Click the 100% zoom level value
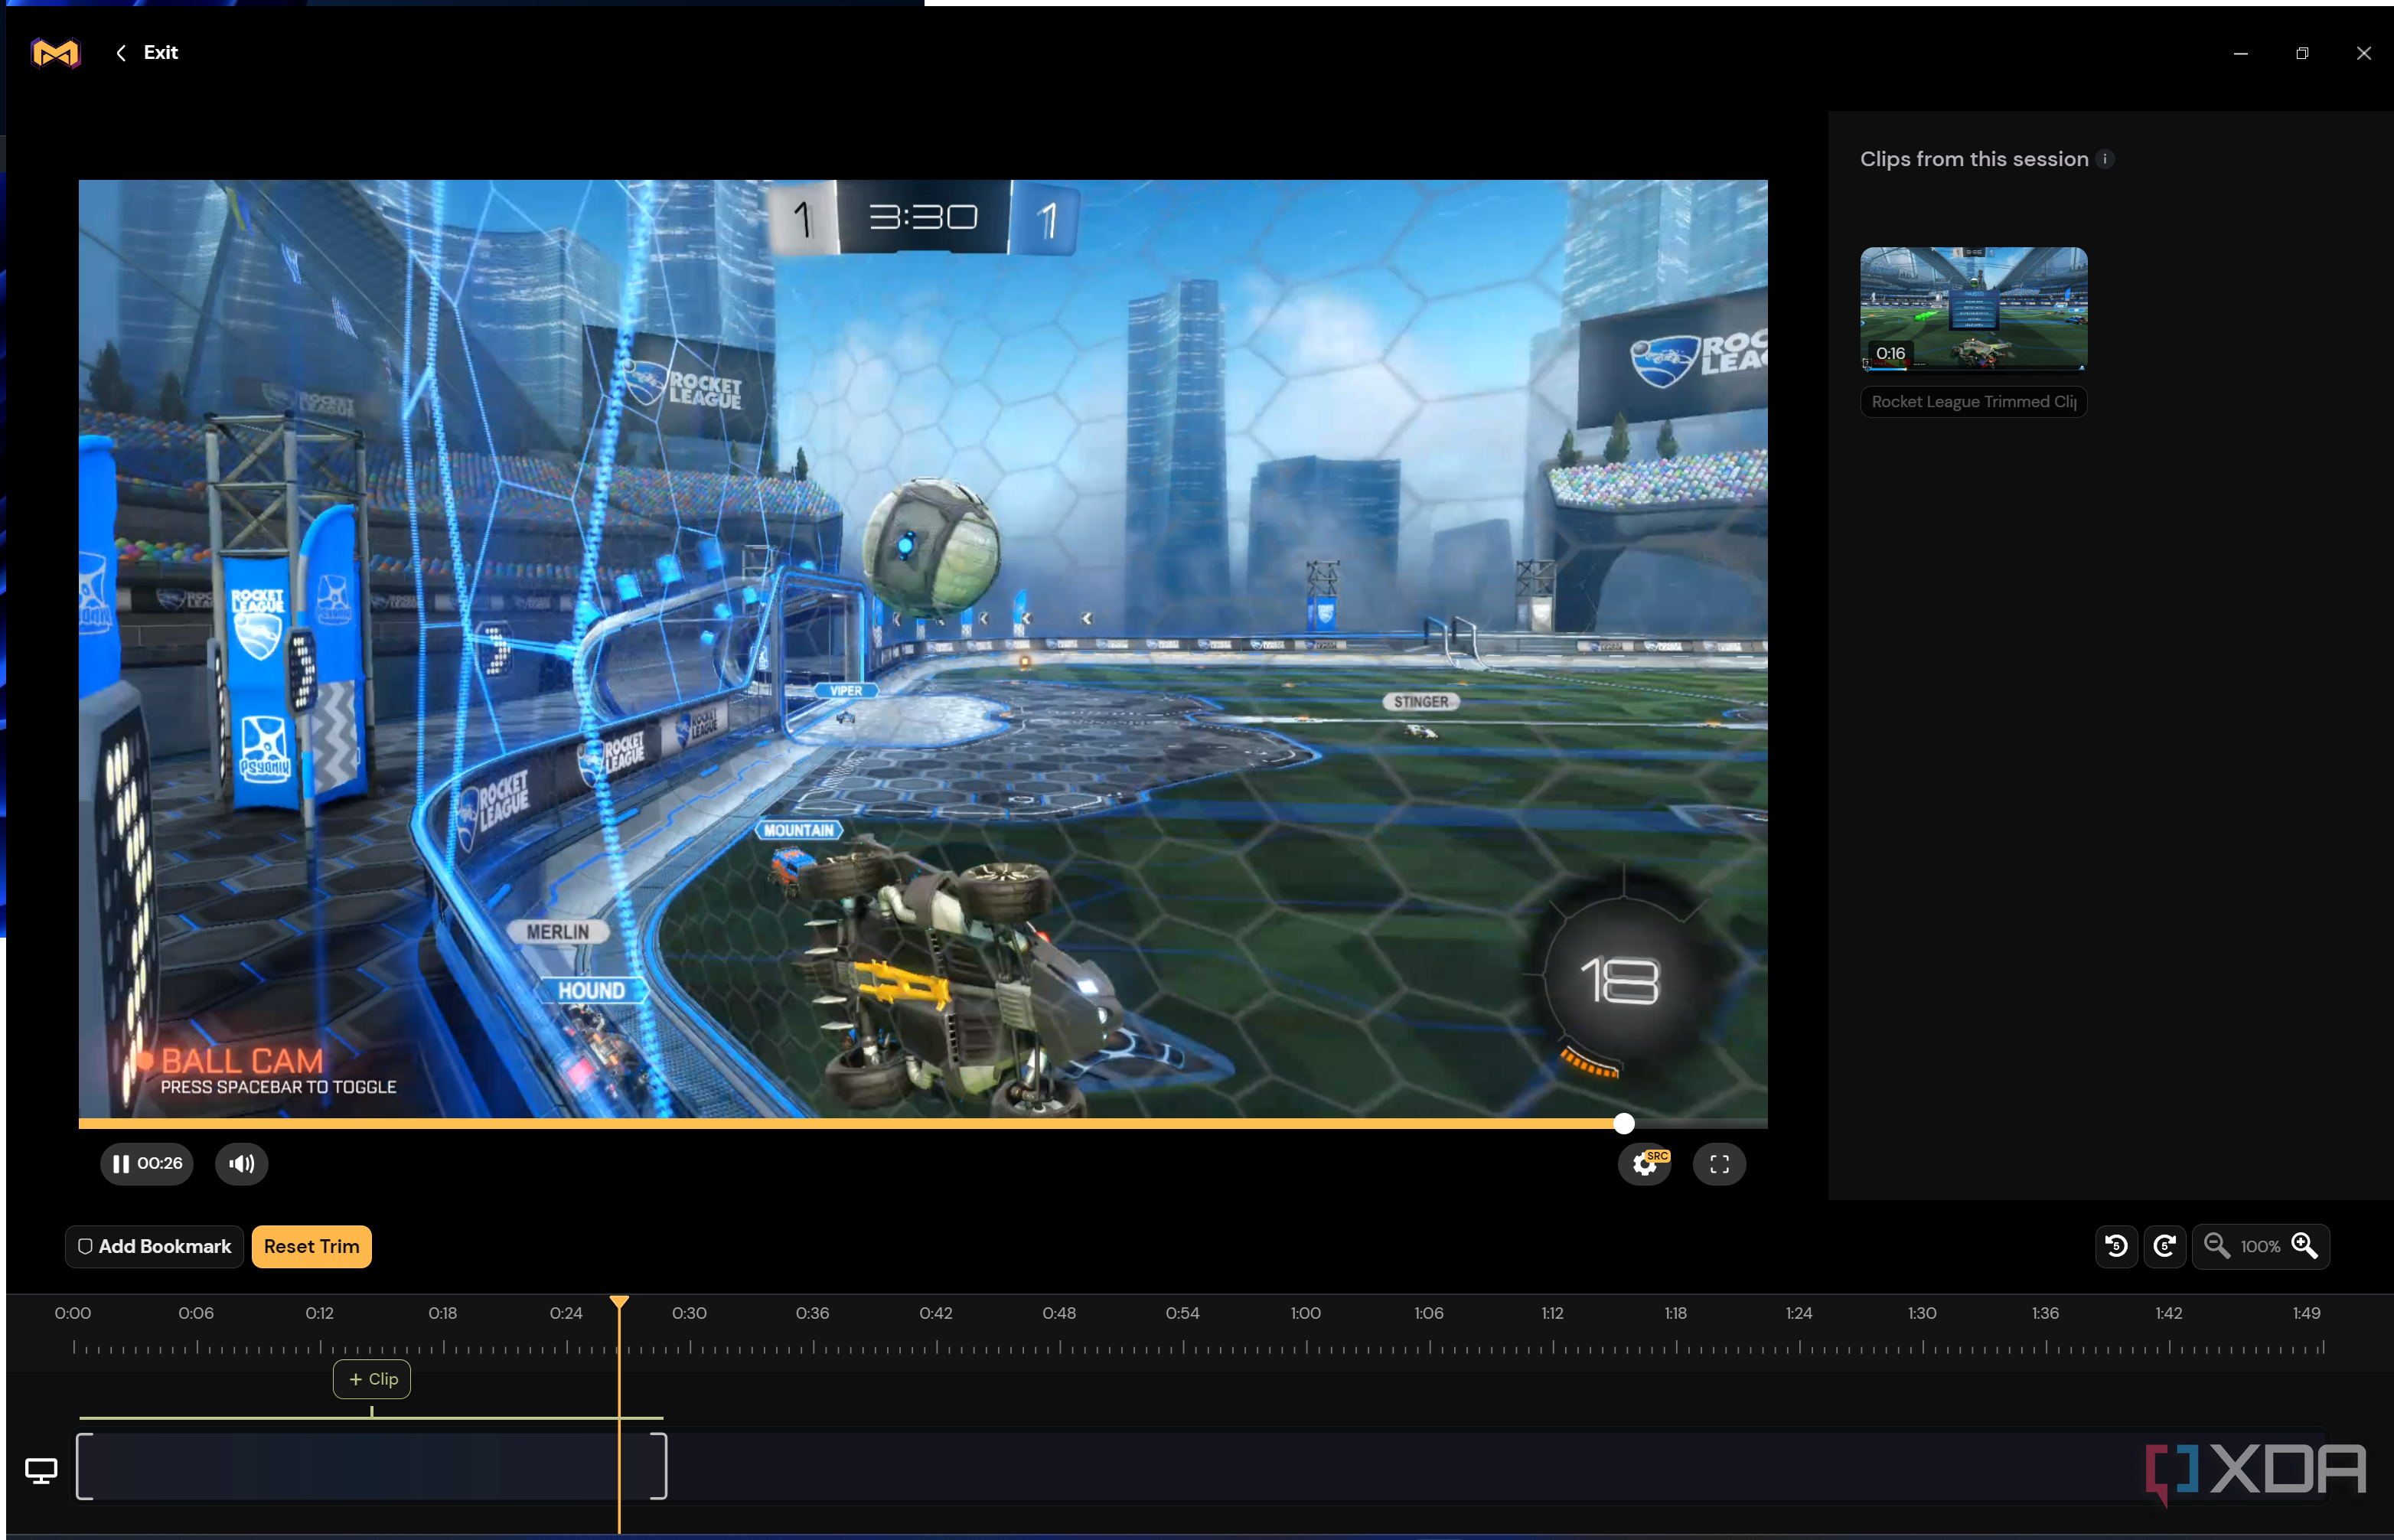The image size is (2394, 1540). tap(2260, 1247)
